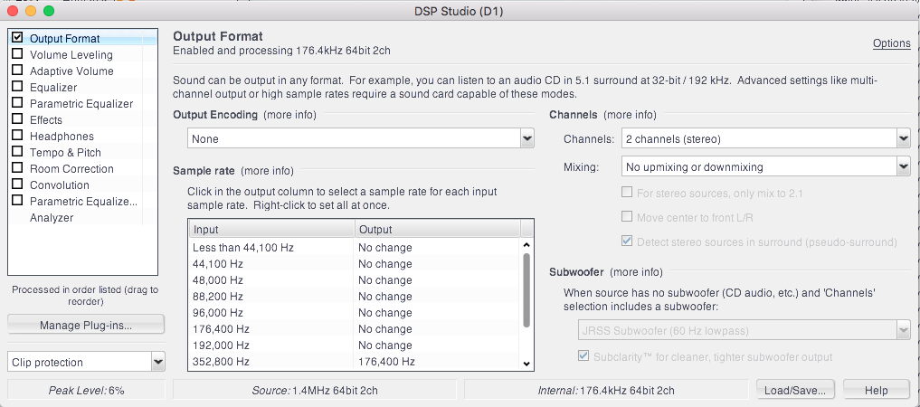Screen dimensions: 920x407
Task: Click the scroll down arrow in sample rate list
Action: click(x=526, y=364)
